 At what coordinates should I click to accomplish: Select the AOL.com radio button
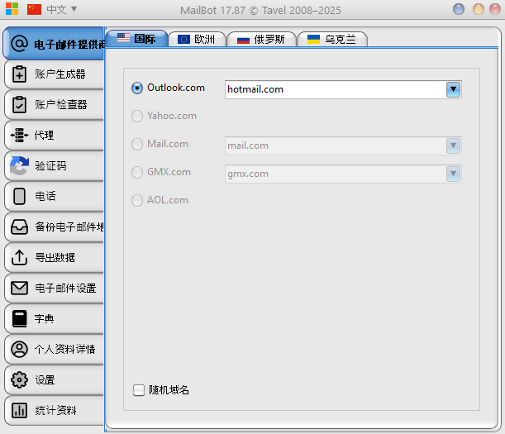[137, 200]
